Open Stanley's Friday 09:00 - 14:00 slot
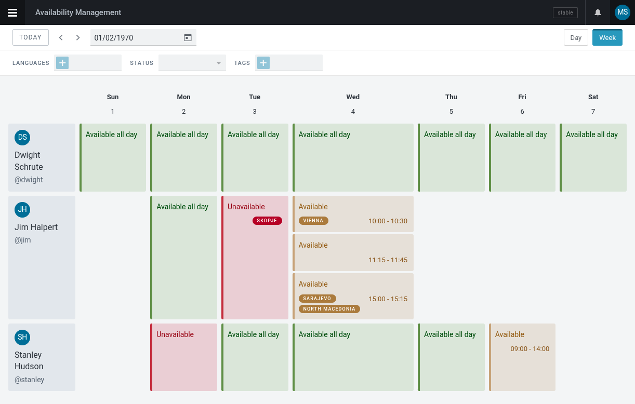This screenshot has width=635, height=404. 522,357
